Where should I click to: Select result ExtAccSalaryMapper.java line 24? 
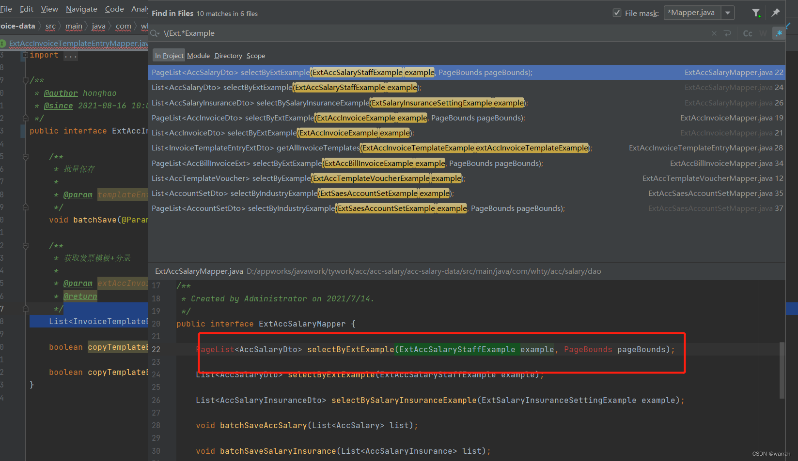click(467, 88)
